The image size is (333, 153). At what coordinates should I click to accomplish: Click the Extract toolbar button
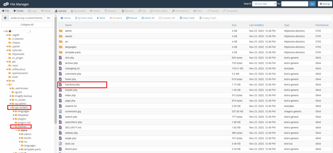click(213, 11)
